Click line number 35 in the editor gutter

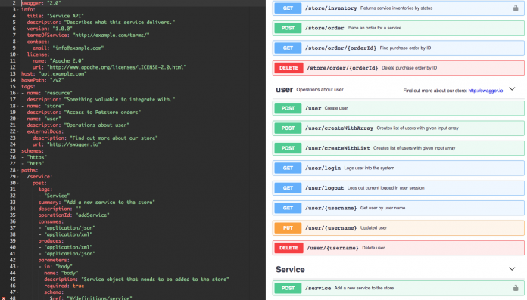(x=12, y=215)
